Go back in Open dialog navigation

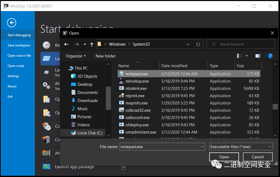tap(66, 44)
